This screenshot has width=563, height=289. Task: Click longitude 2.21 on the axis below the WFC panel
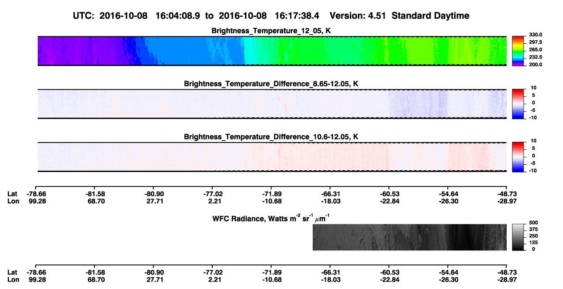click(213, 279)
